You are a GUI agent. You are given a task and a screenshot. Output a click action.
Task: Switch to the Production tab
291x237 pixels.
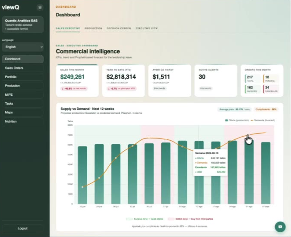[x=93, y=28]
